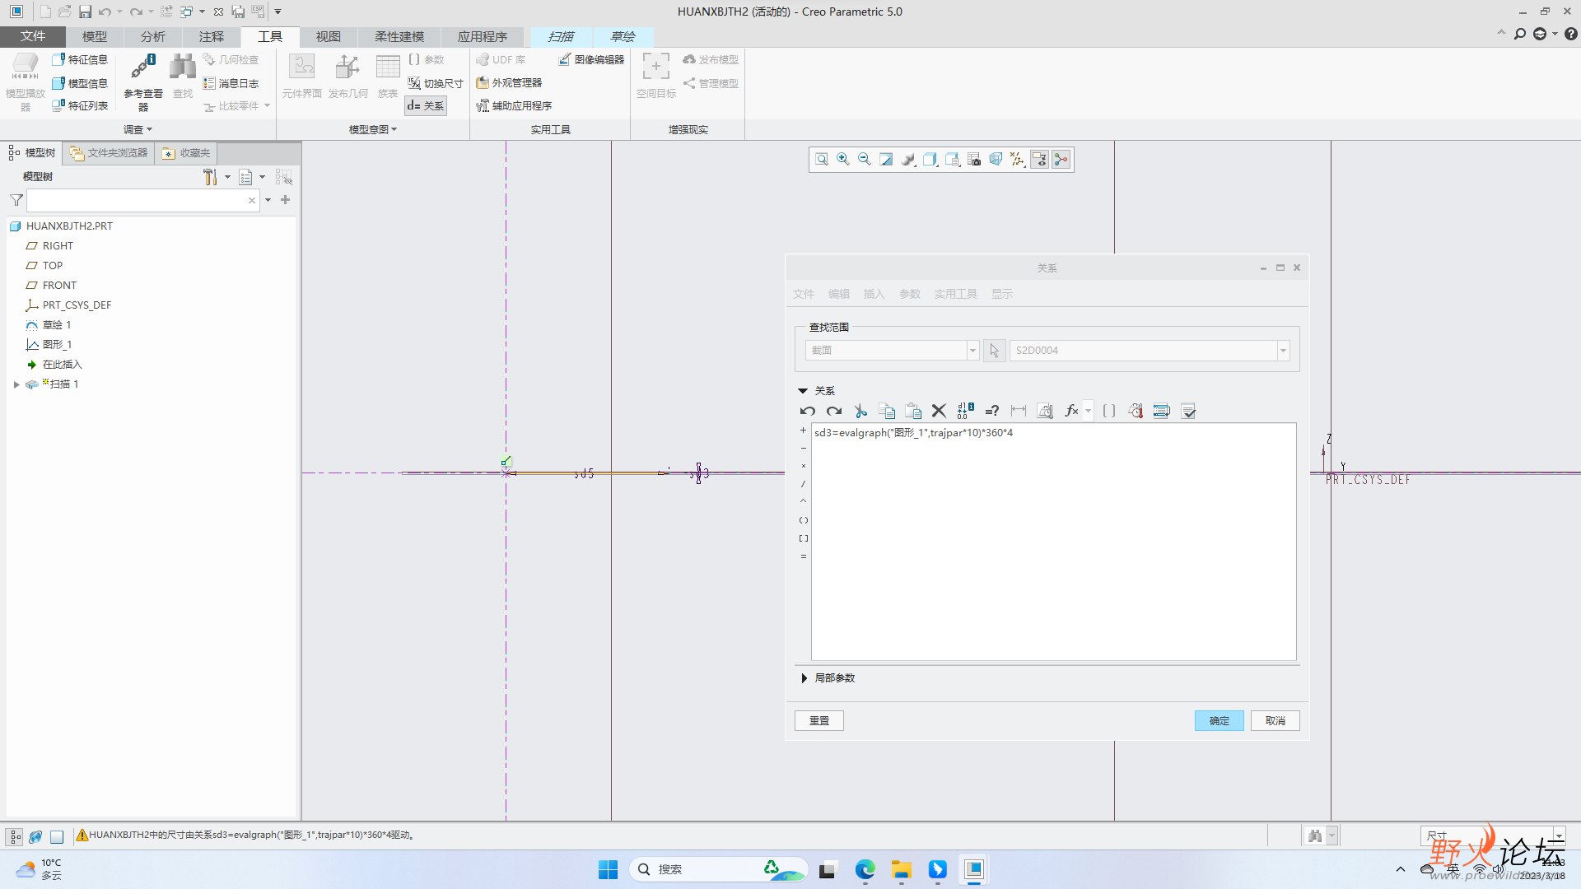Expand the 局部参数 local parameters section
This screenshot has width=1581, height=889.
(804, 678)
